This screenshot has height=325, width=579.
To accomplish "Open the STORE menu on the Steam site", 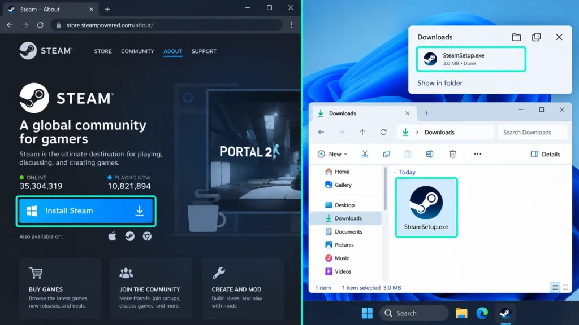I will (x=103, y=51).
